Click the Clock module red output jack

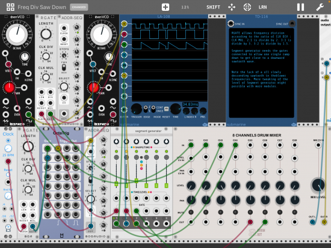click(8, 162)
